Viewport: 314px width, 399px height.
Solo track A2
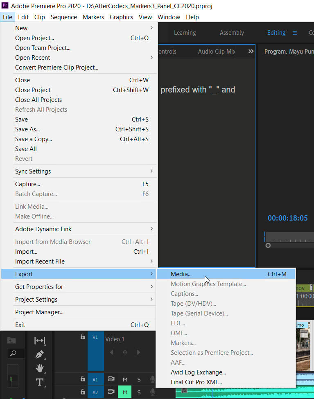pyautogui.click(x=139, y=392)
